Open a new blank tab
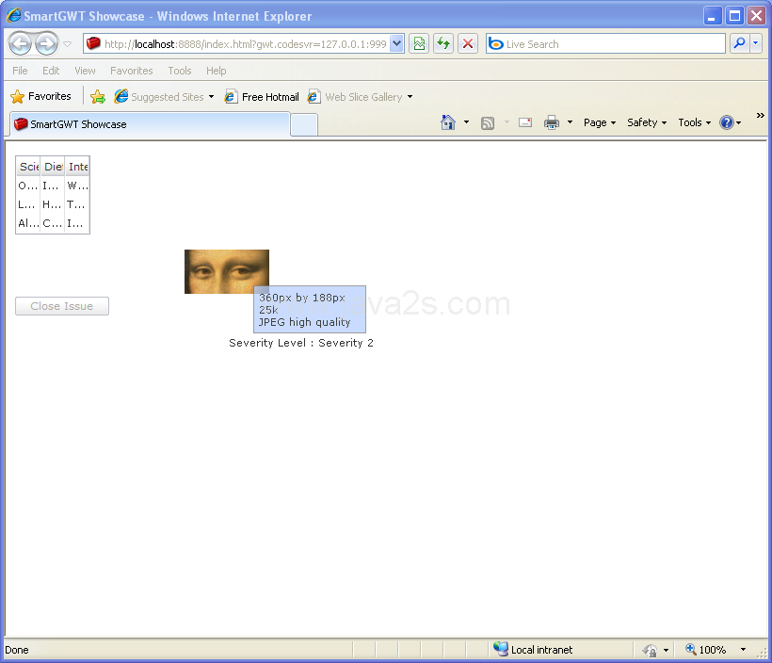Image resolution: width=772 pixels, height=663 pixels. click(304, 124)
